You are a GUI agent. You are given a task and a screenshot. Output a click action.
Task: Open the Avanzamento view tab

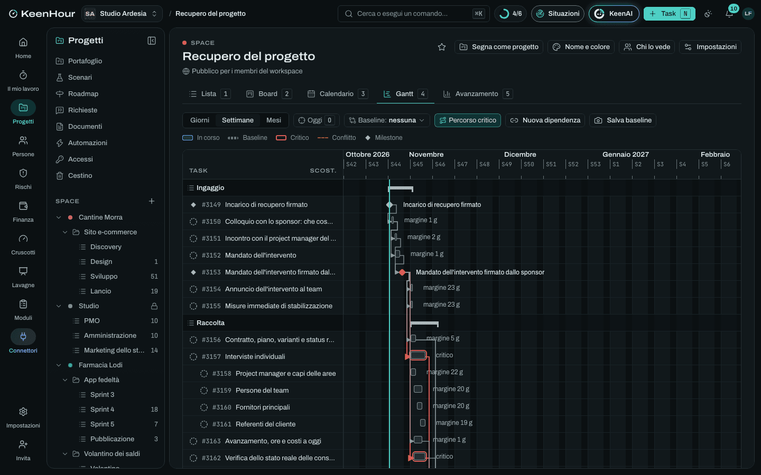[477, 94]
